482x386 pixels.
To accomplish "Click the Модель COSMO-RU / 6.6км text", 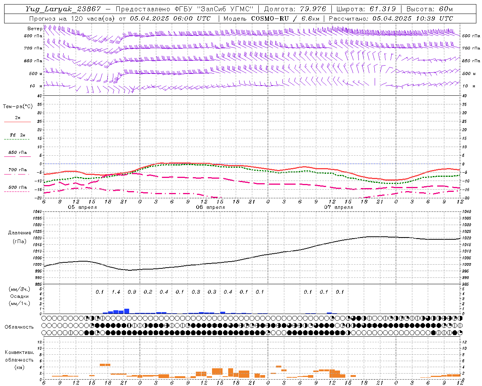I will click(272, 18).
